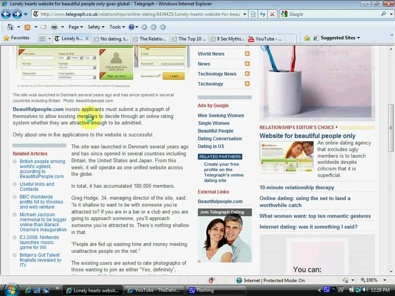Click RSS icon beside News link
395x296 pixels.
pos(247,64)
